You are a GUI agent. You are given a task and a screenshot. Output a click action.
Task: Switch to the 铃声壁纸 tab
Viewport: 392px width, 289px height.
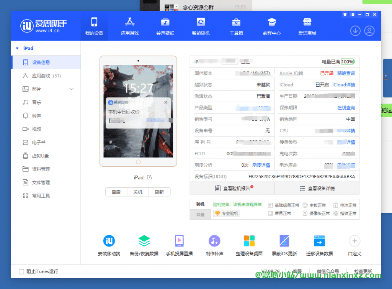tap(165, 26)
